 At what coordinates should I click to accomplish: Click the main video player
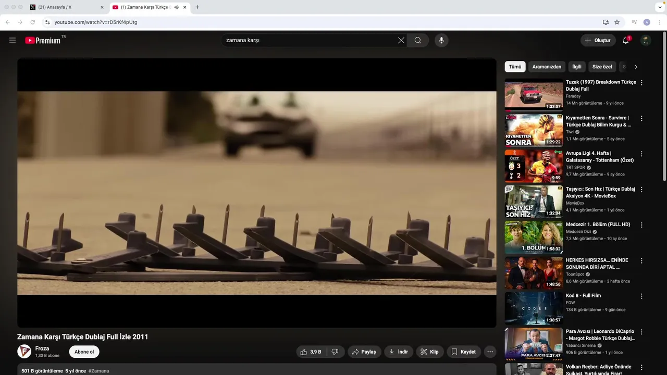[x=257, y=193]
